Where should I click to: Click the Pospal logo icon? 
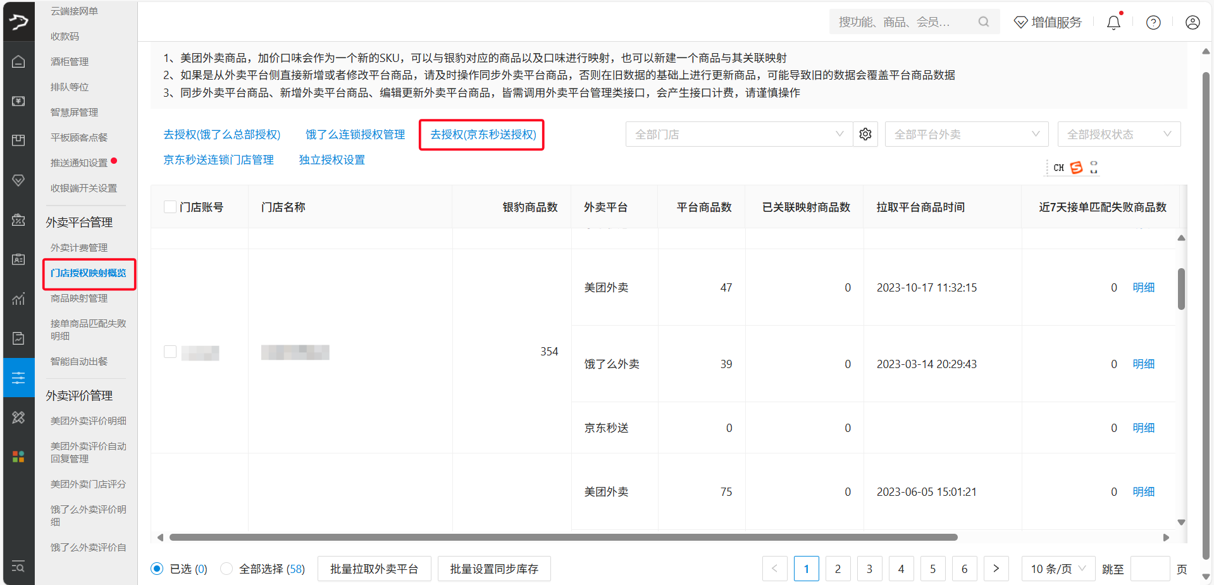(x=18, y=22)
